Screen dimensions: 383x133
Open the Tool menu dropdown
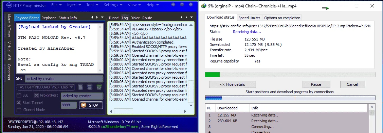click(x=92, y=5)
